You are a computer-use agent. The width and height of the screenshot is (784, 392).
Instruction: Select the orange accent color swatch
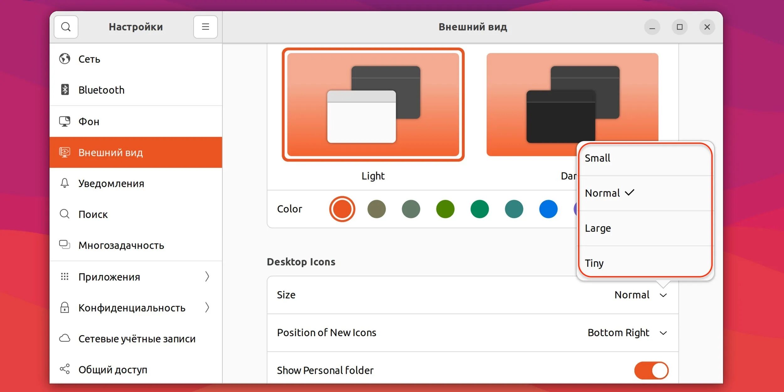pos(342,209)
